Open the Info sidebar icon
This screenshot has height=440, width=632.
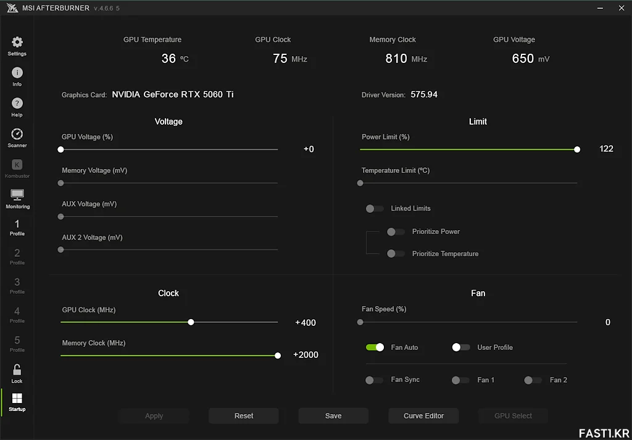click(17, 73)
